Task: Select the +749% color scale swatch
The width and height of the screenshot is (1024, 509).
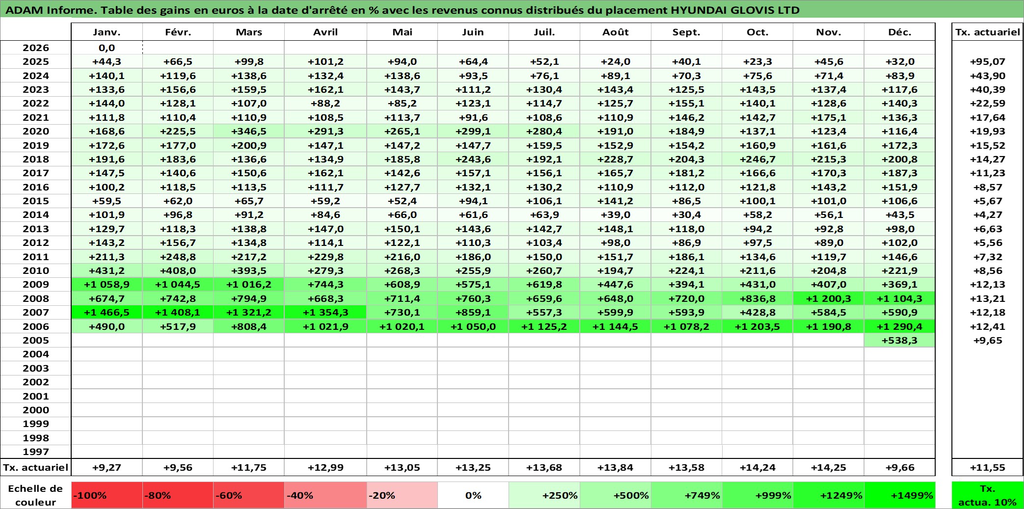Action: pyautogui.click(x=687, y=495)
